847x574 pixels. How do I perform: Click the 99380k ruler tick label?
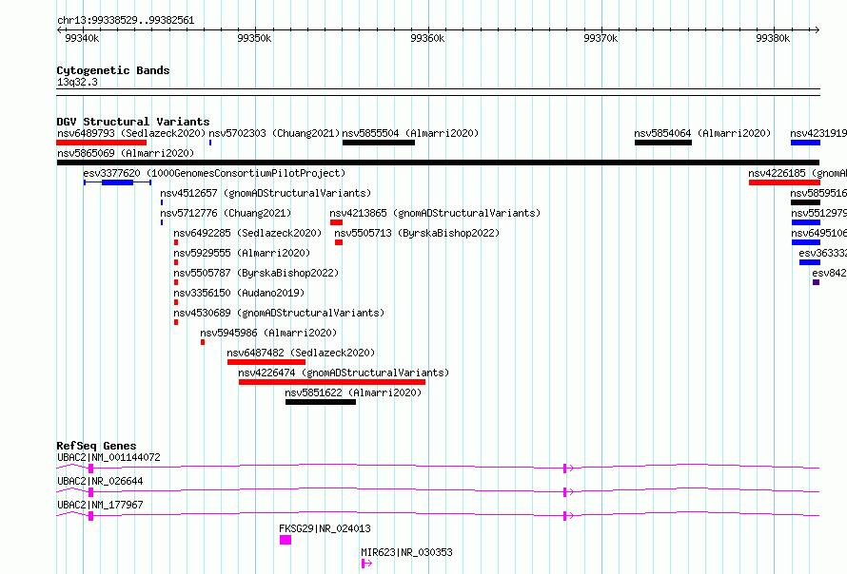(773, 38)
